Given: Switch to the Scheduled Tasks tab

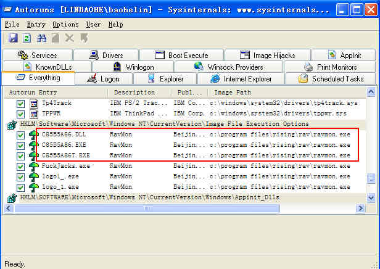Looking at the screenshot, I should (331, 78).
